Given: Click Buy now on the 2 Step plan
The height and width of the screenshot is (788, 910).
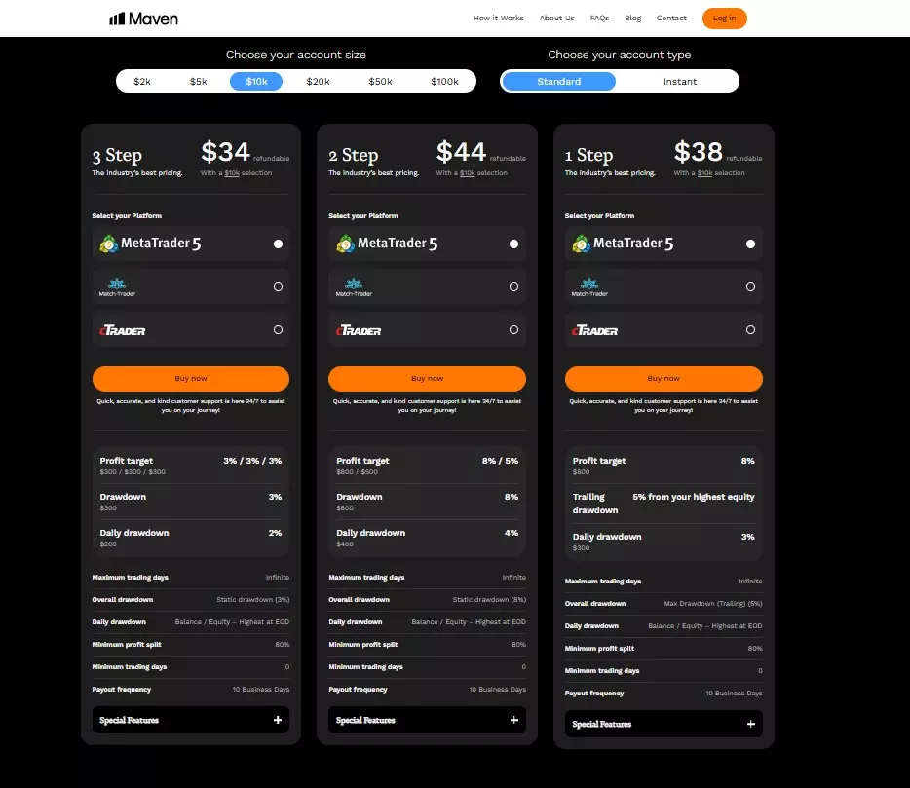Looking at the screenshot, I should (x=427, y=378).
